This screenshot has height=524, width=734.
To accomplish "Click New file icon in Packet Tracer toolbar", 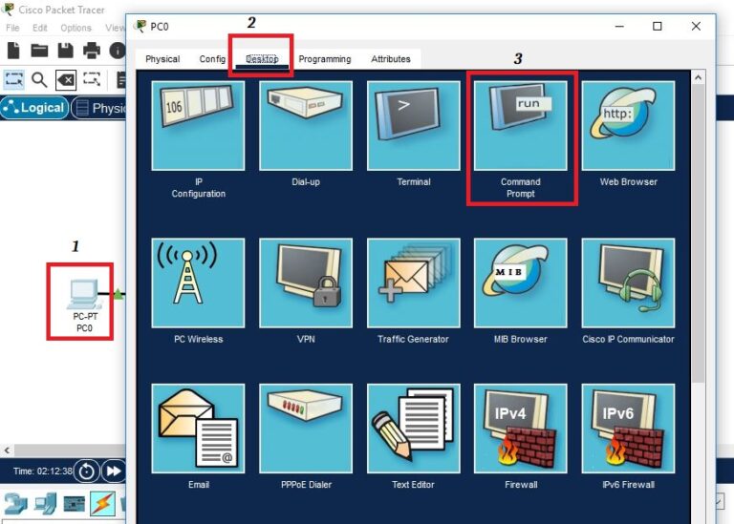I will (13, 50).
